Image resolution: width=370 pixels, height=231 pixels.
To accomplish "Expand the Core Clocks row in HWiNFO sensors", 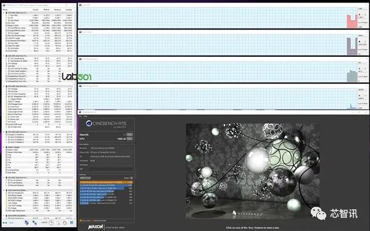I will point(6,20).
